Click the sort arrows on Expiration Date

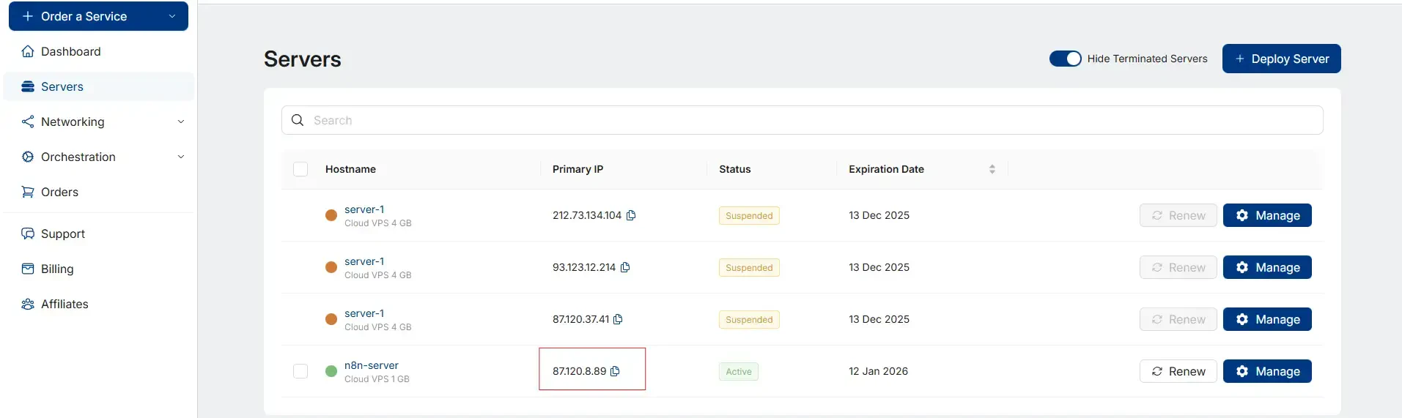tap(992, 169)
